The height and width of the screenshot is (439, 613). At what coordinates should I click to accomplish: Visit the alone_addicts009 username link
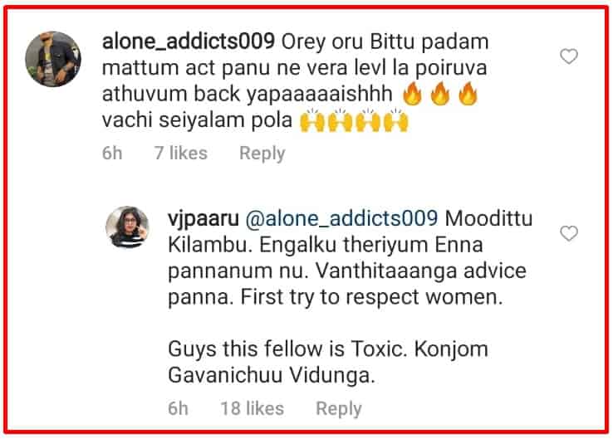click(189, 41)
